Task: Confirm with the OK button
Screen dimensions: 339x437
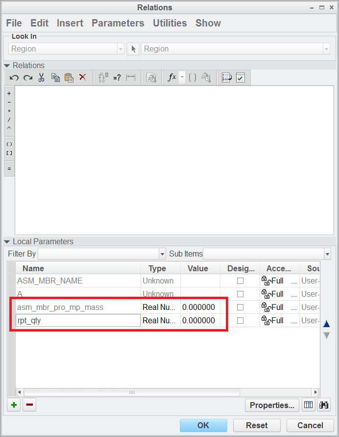Action: click(203, 425)
